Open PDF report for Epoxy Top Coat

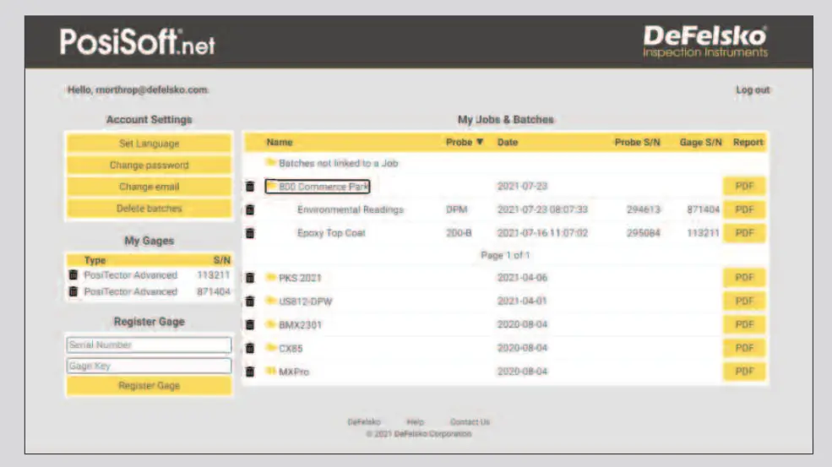(744, 233)
